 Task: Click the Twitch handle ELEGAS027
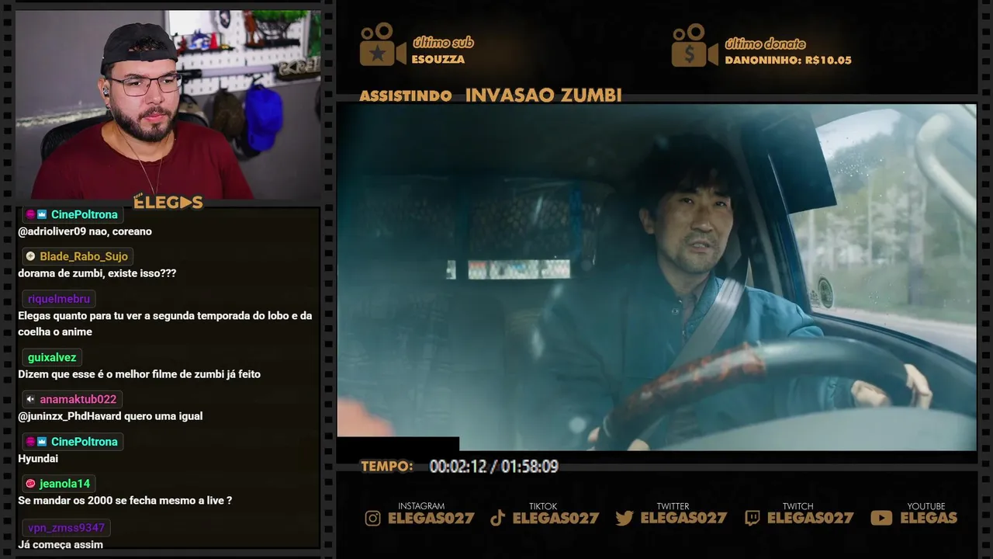[811, 518]
